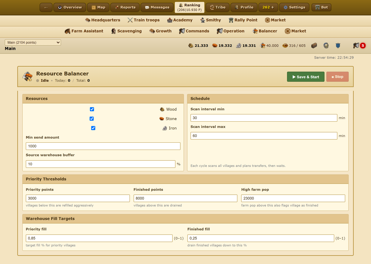Screen dimensions: 371x264
Task: Click the farm population icon beside 316 / 605
Action: [285, 46]
